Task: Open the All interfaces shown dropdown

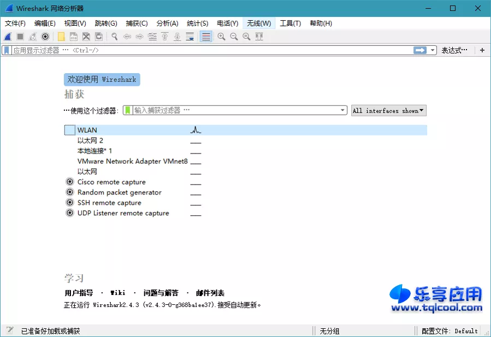Action: [x=388, y=110]
